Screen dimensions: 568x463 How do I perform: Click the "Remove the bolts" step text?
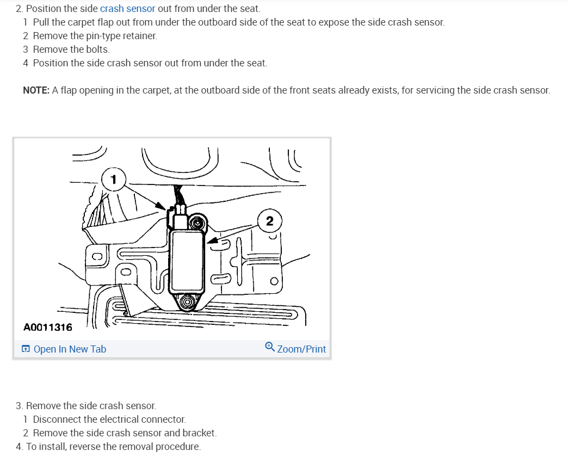pyautogui.click(x=71, y=50)
